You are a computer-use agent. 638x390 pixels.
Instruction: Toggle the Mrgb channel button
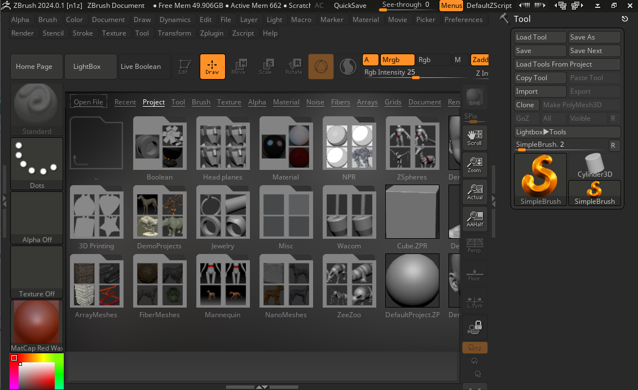point(397,60)
